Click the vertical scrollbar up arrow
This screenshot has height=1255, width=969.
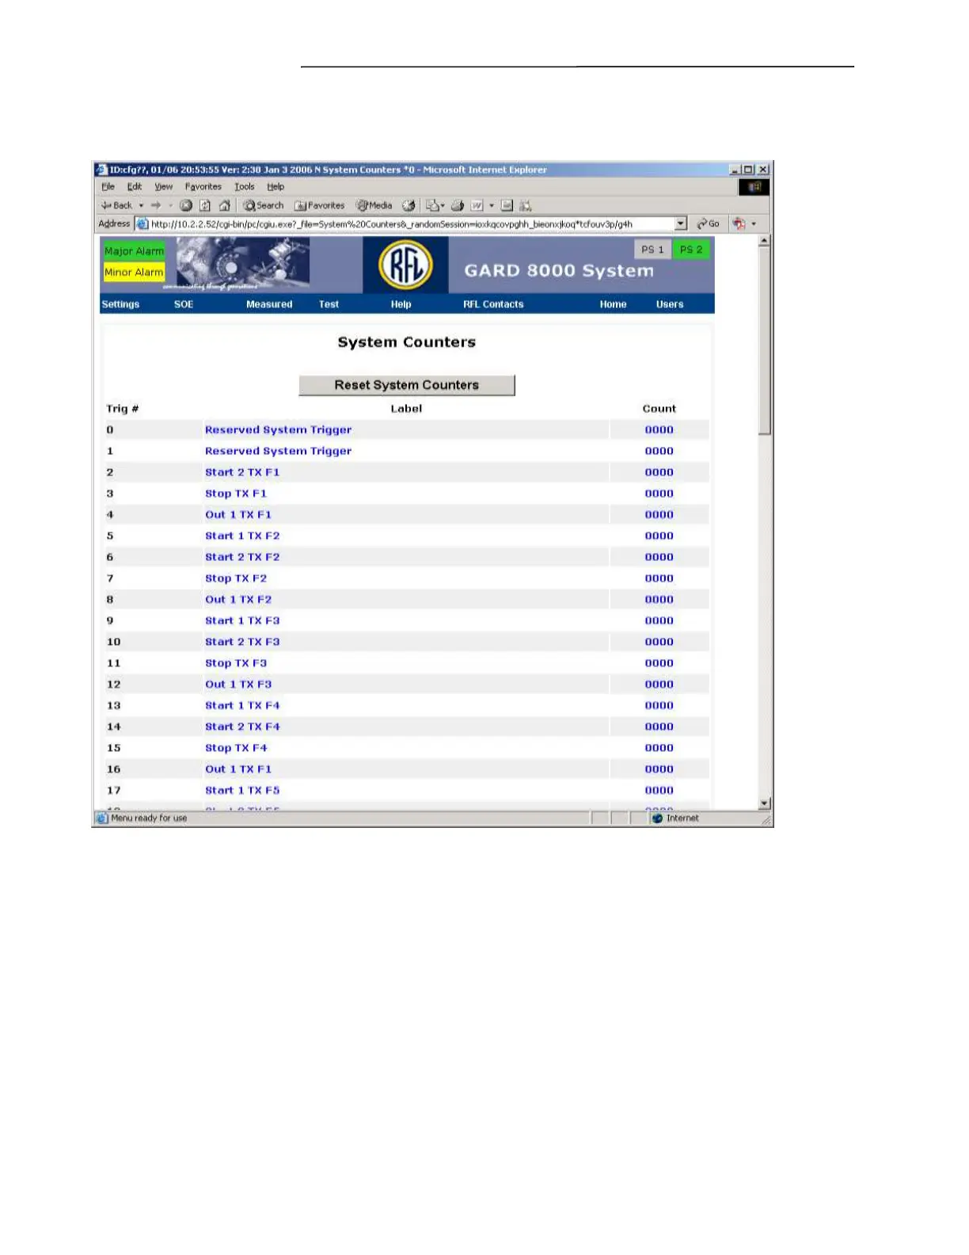[x=765, y=241]
